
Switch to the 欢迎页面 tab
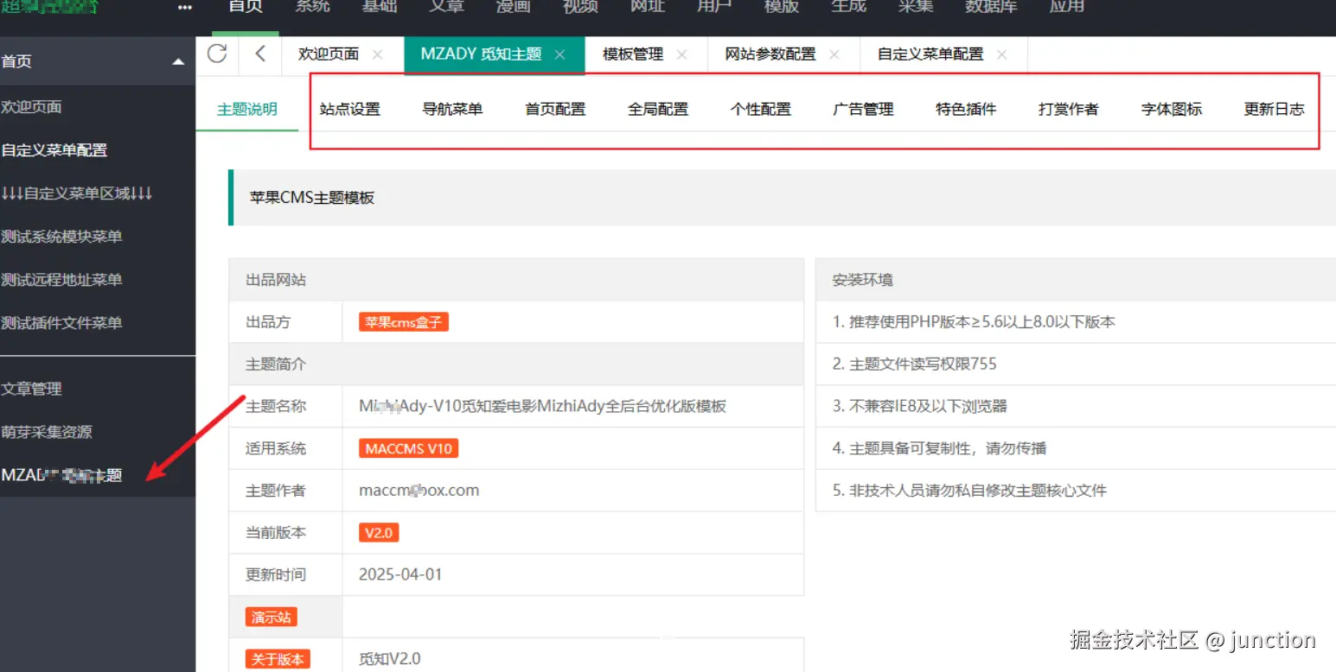[329, 54]
